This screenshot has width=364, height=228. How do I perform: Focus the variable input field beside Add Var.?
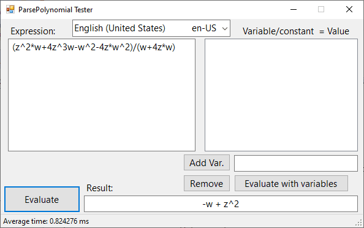[x=296, y=163]
